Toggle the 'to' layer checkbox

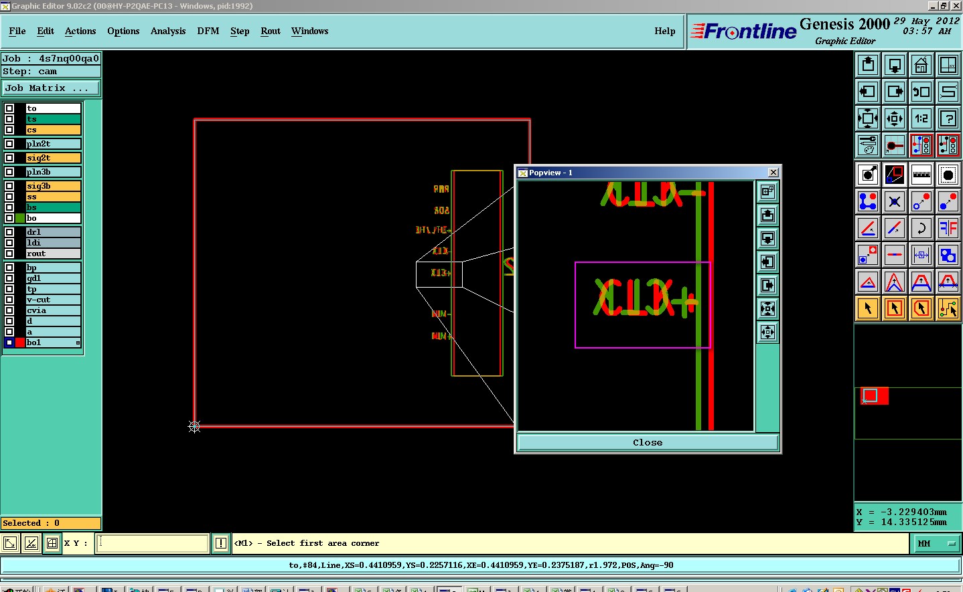[9, 108]
